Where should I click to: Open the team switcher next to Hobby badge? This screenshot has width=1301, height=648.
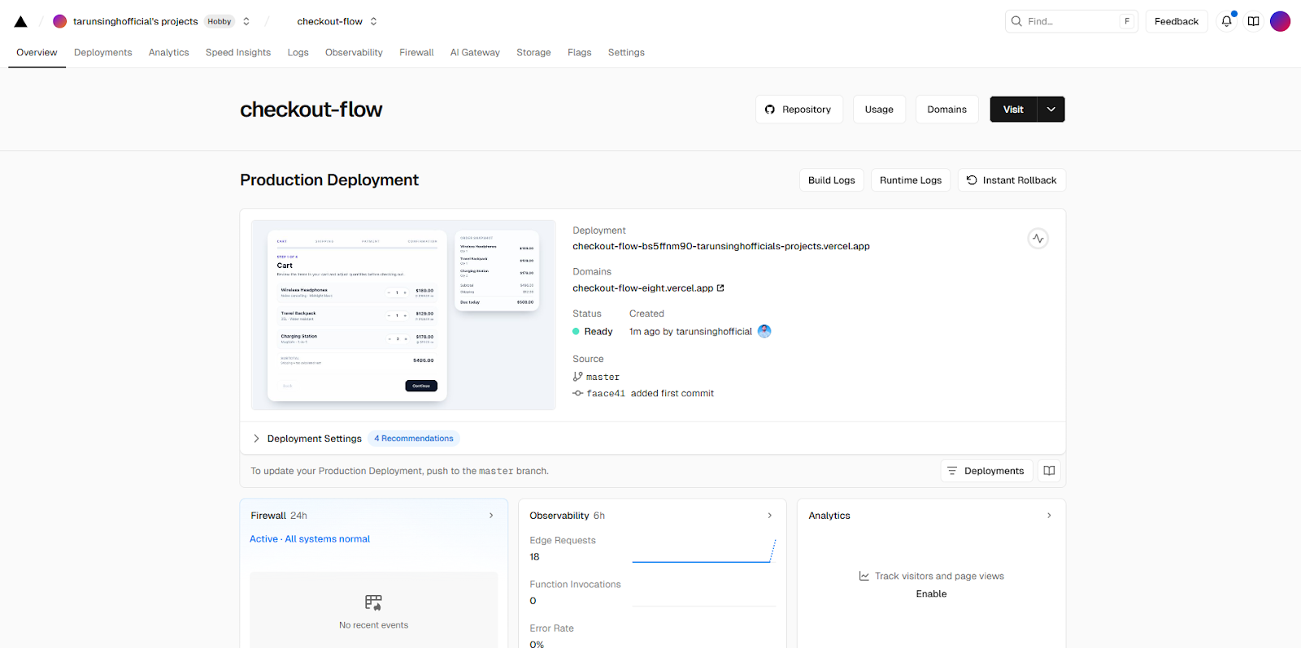coord(246,22)
